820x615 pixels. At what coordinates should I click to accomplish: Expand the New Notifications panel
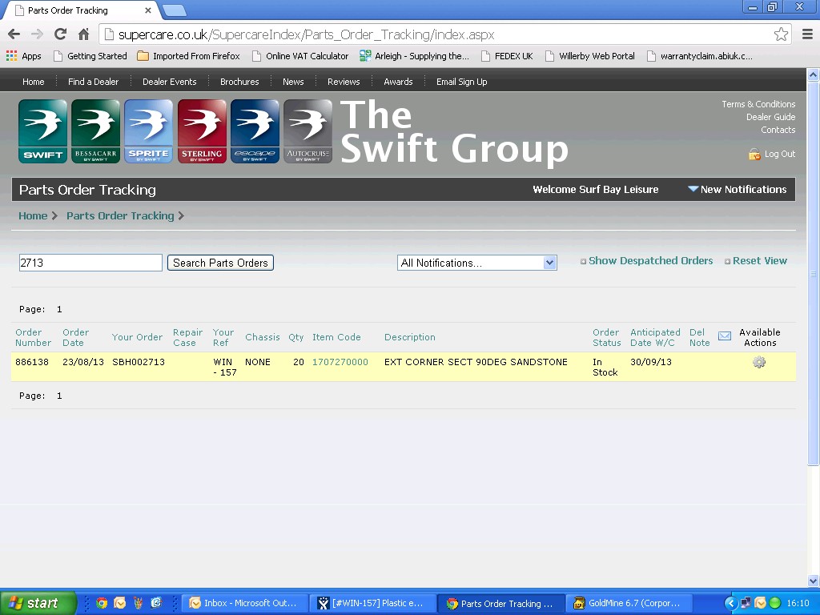(737, 189)
